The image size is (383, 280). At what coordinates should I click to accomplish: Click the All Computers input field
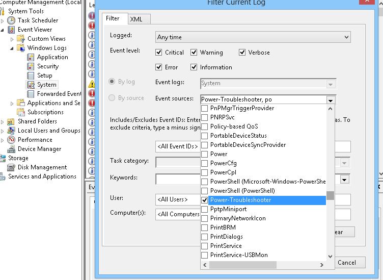tap(178, 214)
